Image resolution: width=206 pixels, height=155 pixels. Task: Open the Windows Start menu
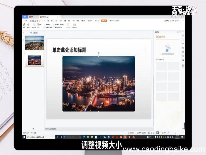(x=24, y=137)
